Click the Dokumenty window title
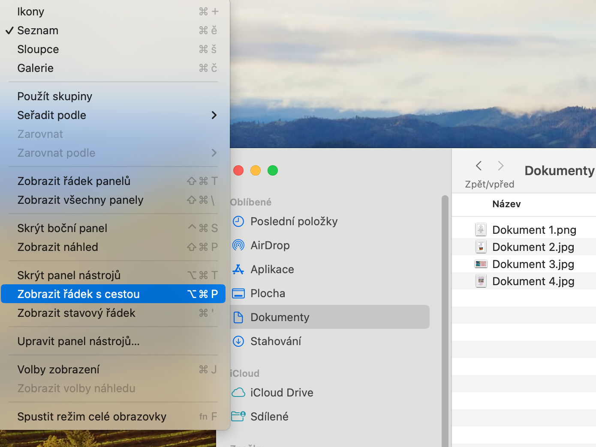The width and height of the screenshot is (596, 447). tap(560, 170)
